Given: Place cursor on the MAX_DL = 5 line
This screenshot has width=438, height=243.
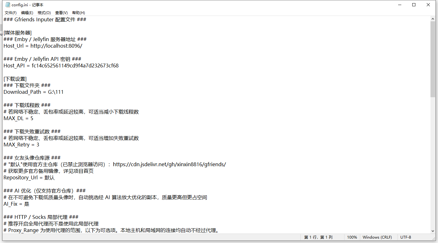Looking at the screenshot, I should click(19, 118).
